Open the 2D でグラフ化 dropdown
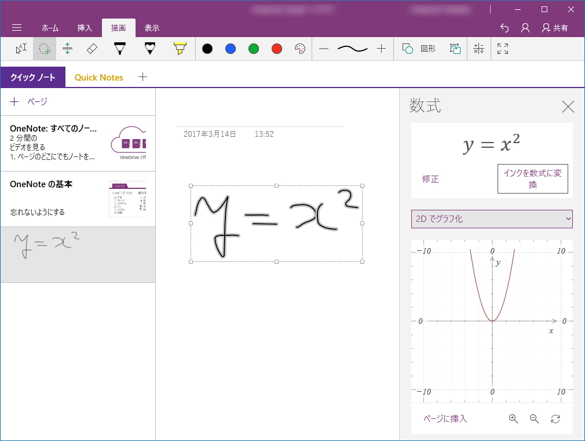585x441 pixels. click(491, 219)
